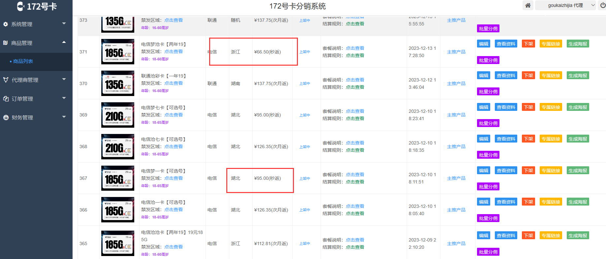
Task: Click 编辑 for 电信沧七卡【可选号】
Action: point(484,139)
